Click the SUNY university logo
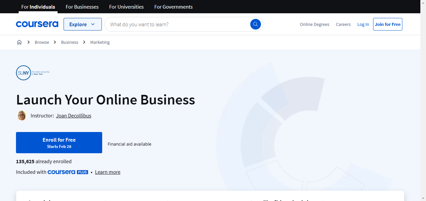Image resolution: width=426 pixels, height=201 pixels. click(x=32, y=73)
